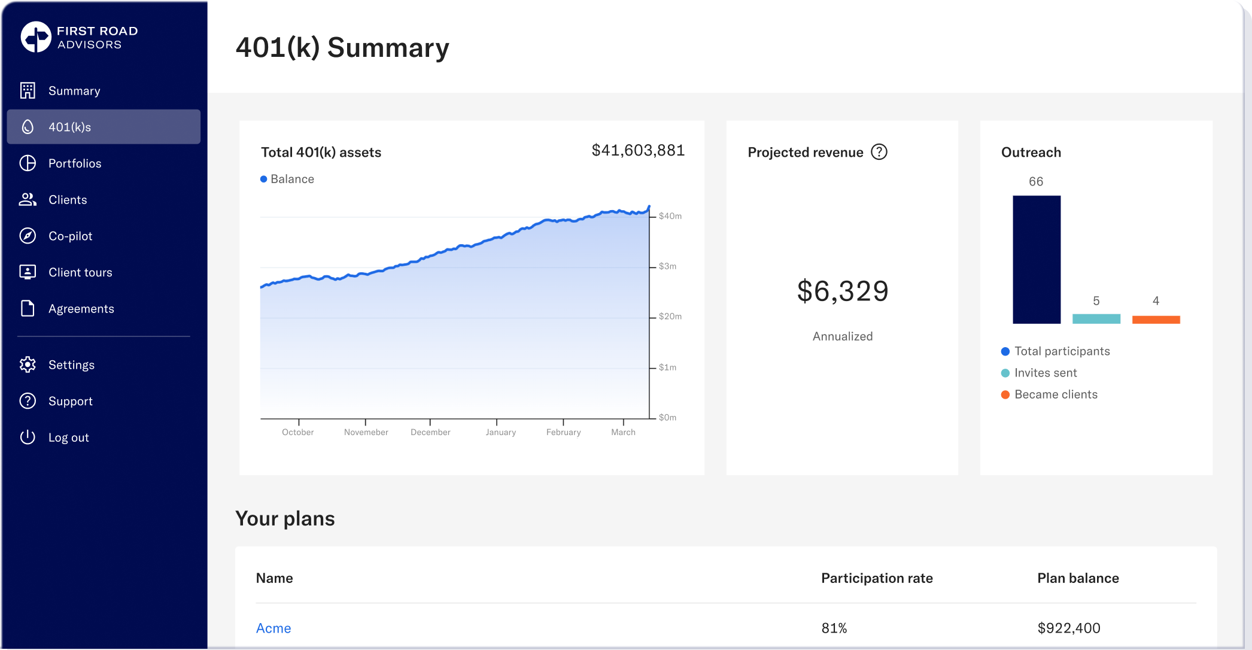Click the orange Became clients bar

coord(1156,320)
